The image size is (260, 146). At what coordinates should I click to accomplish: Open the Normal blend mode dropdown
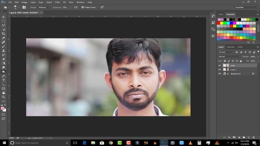(229, 57)
